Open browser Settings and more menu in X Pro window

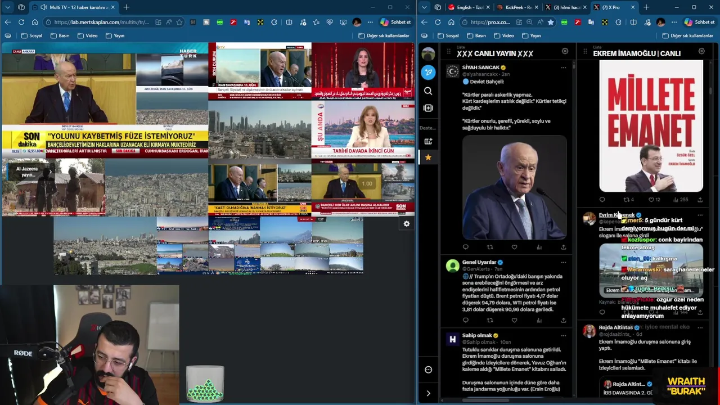[674, 22]
